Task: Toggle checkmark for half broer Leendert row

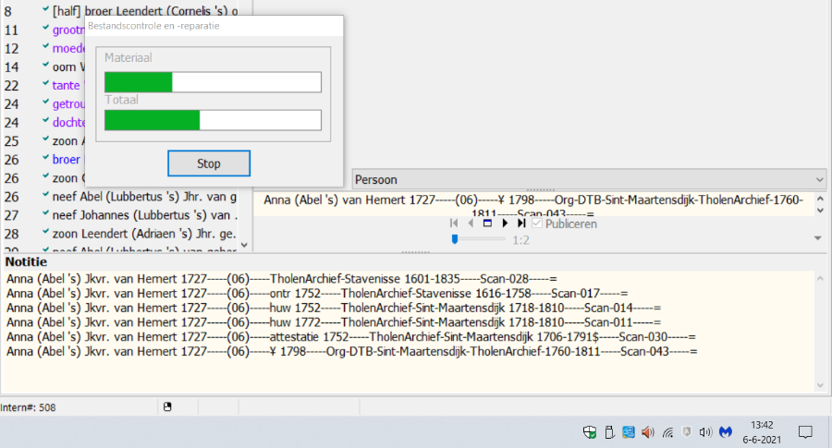Action: [45, 11]
